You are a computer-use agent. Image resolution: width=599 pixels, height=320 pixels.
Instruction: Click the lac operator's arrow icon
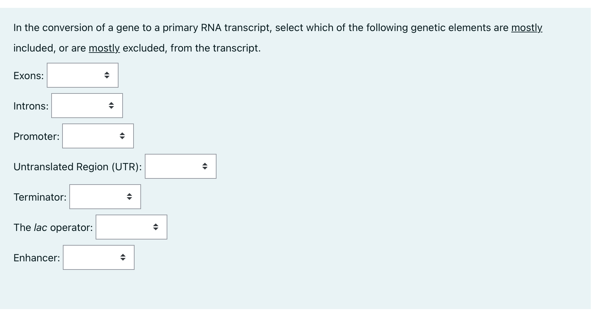click(156, 227)
